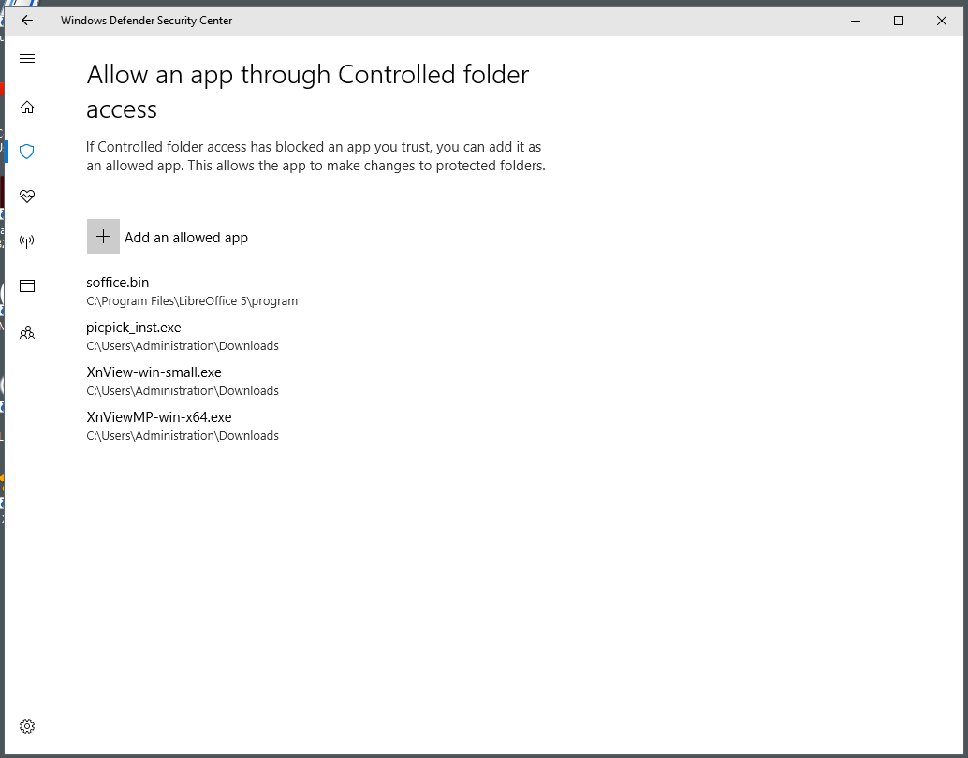Open the hamburger navigation menu
This screenshot has height=758, width=968.
pos(27,59)
